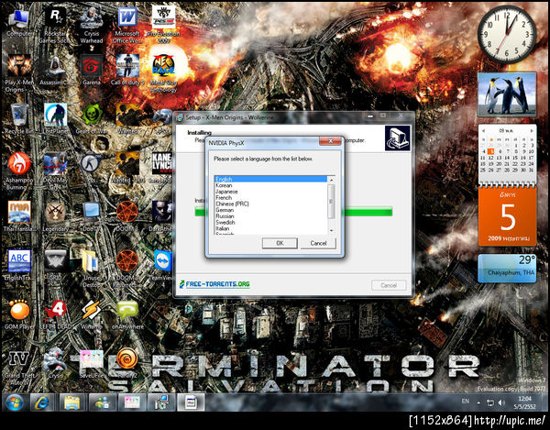Screen dimensions: 550x430
Task: Open the Kane & Lynch desktop icon
Action: coord(162,168)
